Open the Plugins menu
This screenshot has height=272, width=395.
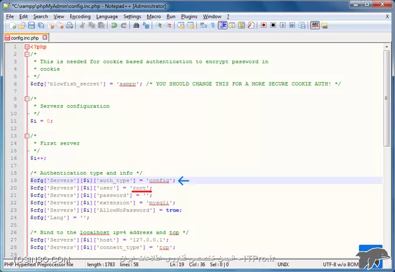(x=189, y=17)
